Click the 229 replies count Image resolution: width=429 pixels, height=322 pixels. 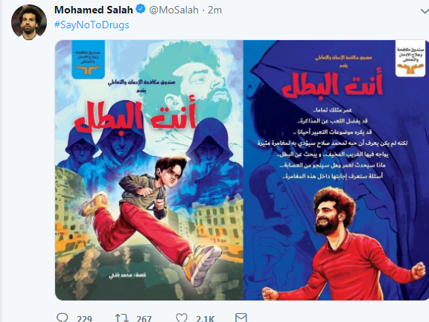(x=84, y=319)
